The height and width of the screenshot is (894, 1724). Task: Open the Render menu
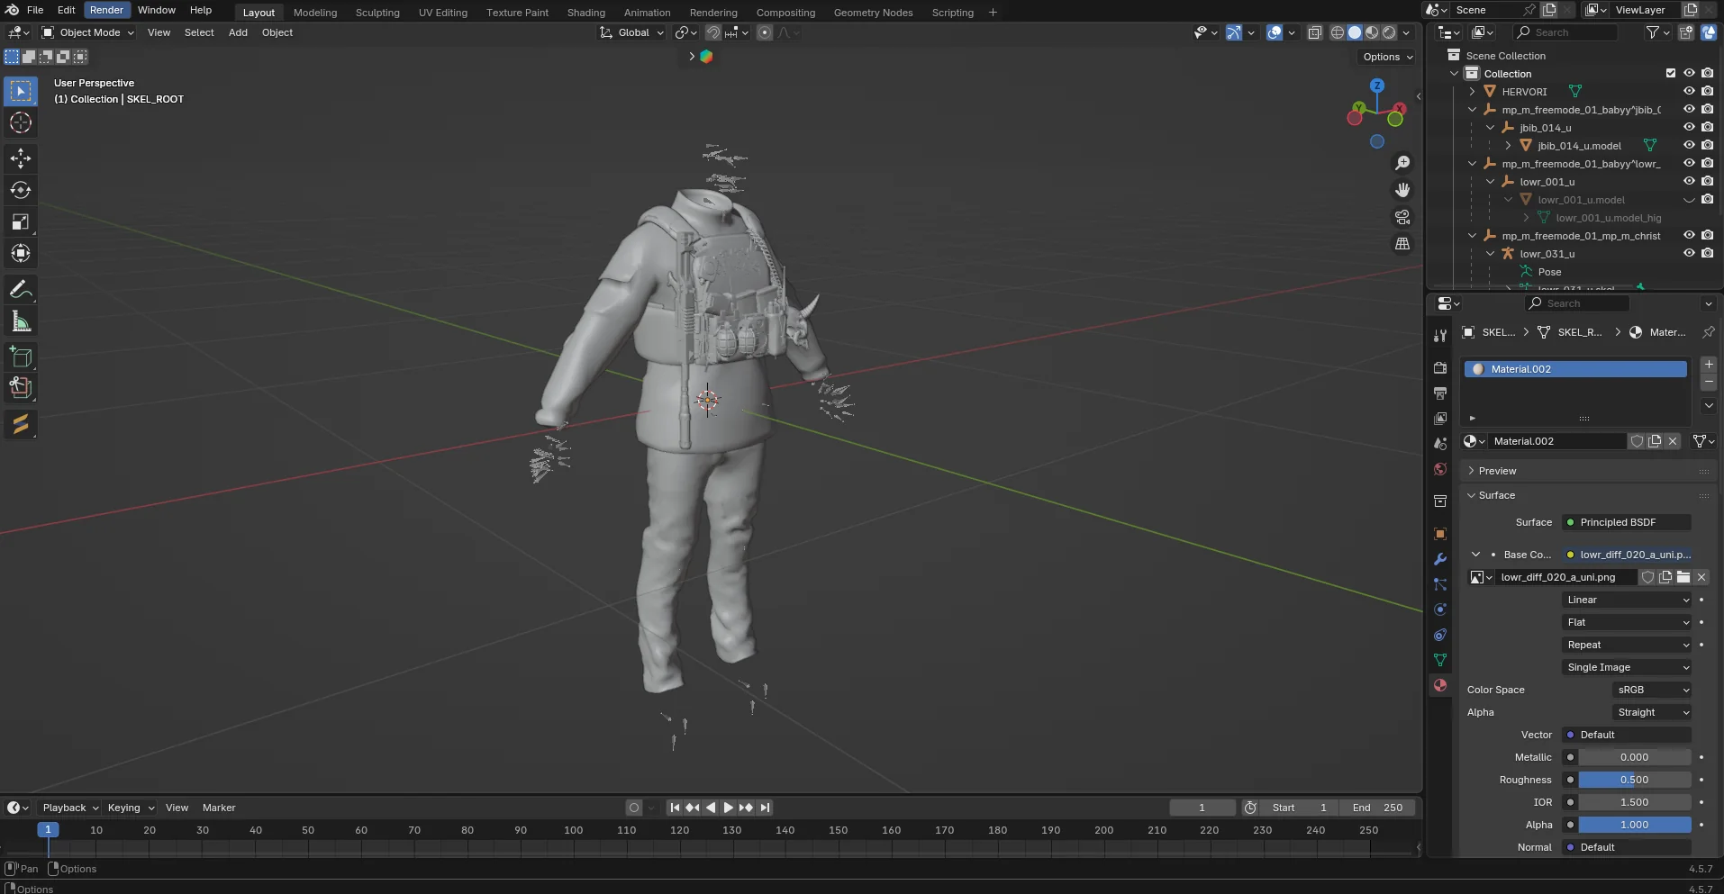coord(106,10)
